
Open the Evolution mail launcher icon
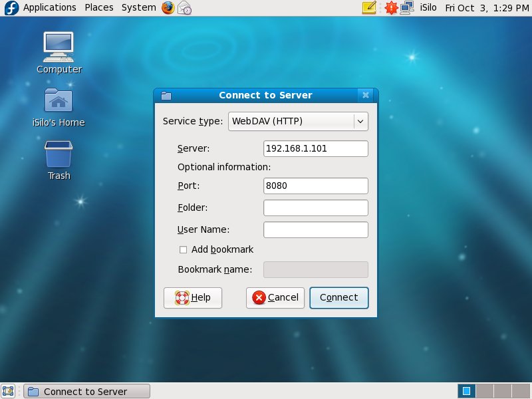[x=185, y=8]
